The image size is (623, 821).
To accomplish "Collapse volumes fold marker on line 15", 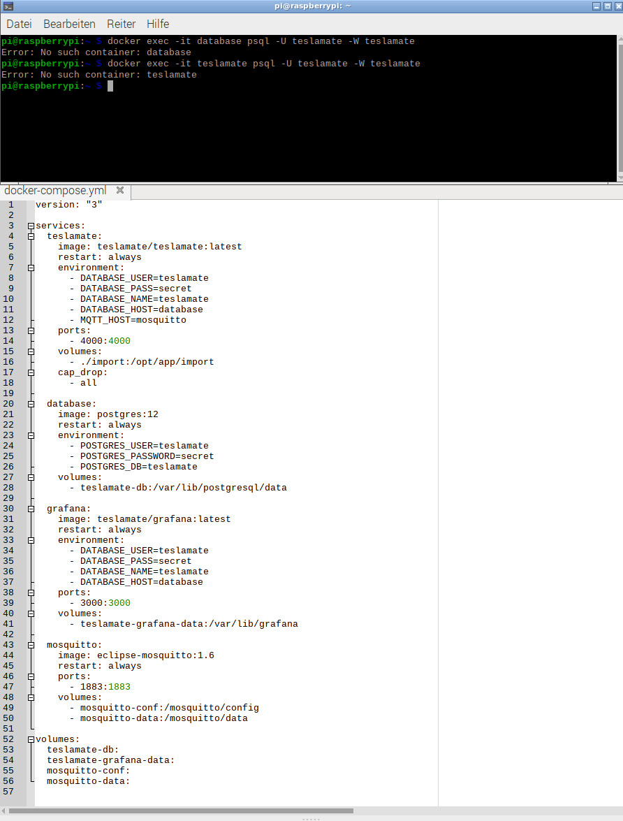I will pyautogui.click(x=31, y=352).
